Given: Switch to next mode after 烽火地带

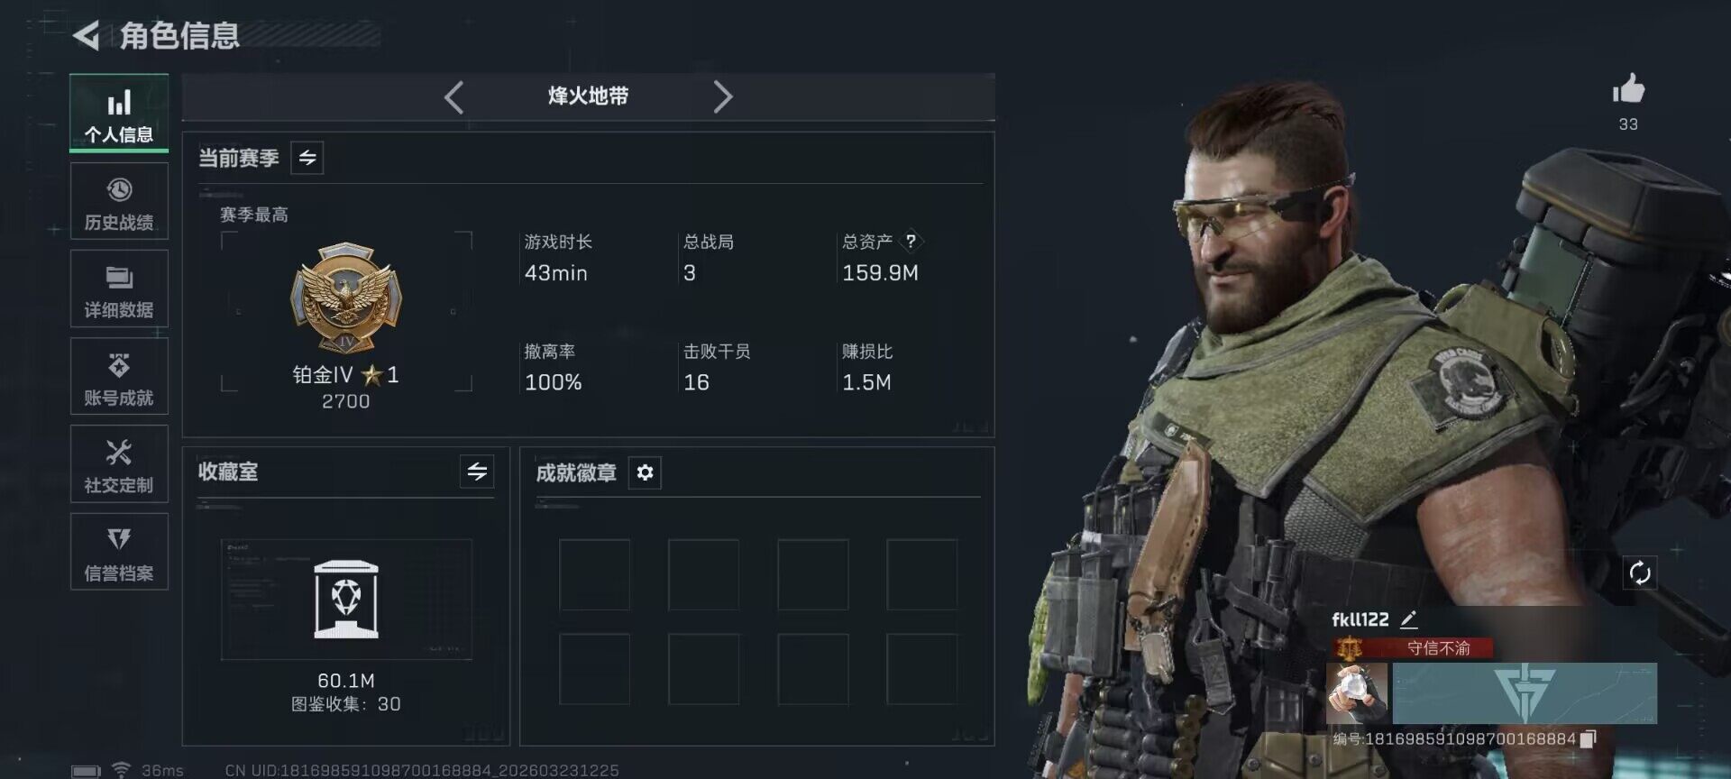Looking at the screenshot, I should [x=722, y=96].
